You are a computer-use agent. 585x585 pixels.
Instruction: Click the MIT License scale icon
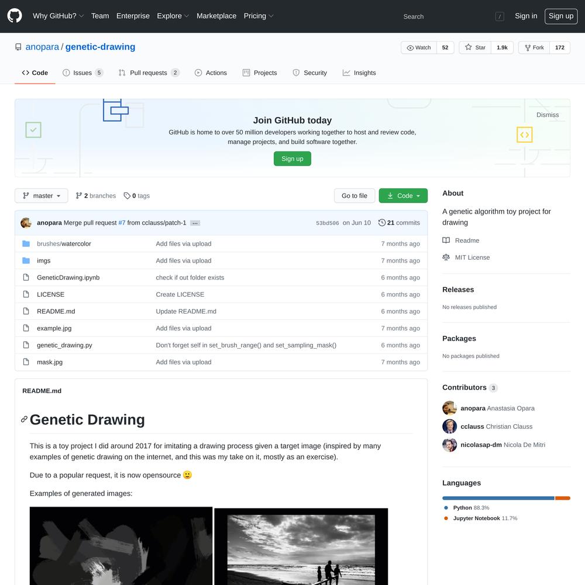(x=446, y=257)
